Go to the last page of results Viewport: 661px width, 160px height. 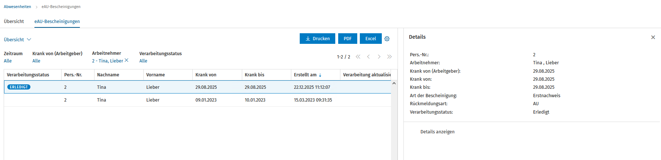point(389,57)
